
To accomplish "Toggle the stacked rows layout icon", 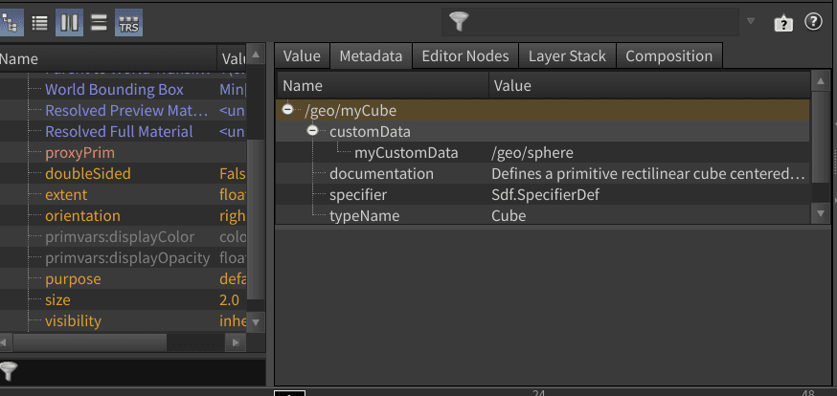I will tap(99, 23).
